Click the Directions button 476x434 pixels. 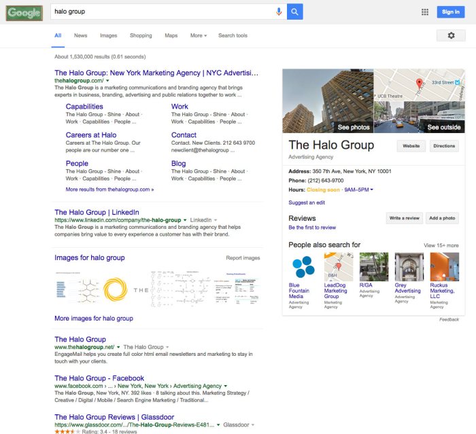coord(444,146)
